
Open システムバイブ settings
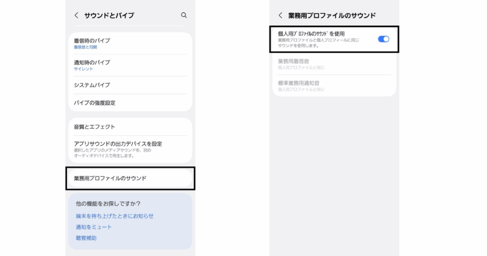pos(130,85)
